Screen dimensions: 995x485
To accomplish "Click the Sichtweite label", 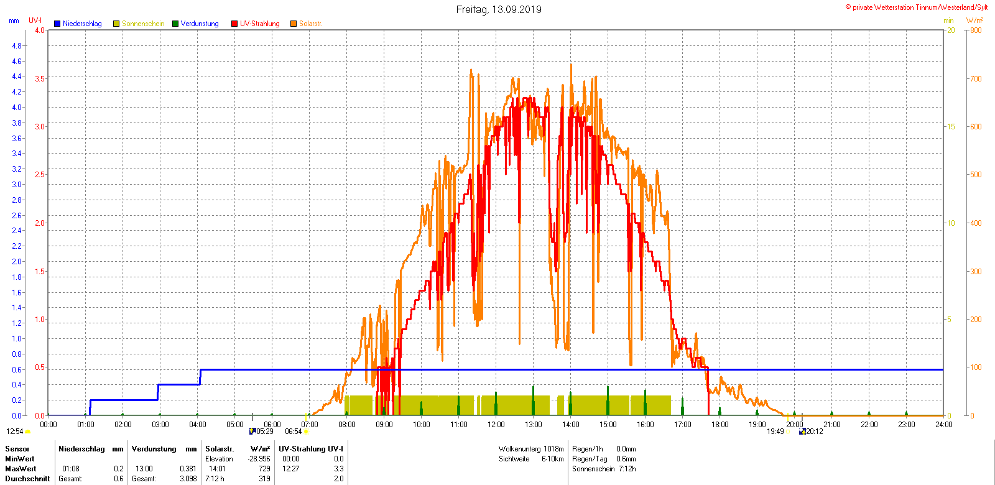I will 514,459.
